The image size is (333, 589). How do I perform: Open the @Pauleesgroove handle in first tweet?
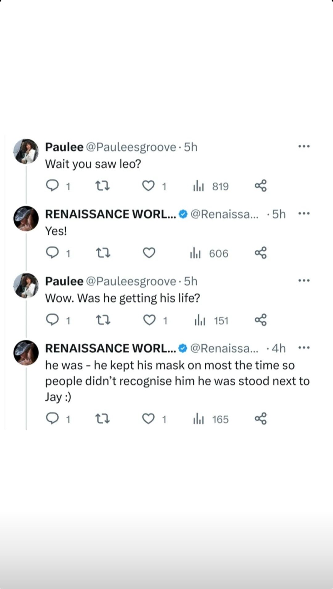click(x=131, y=147)
